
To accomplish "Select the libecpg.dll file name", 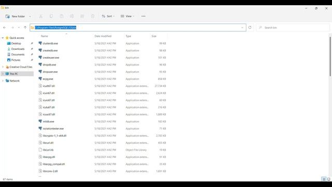I will (x=49, y=157).
